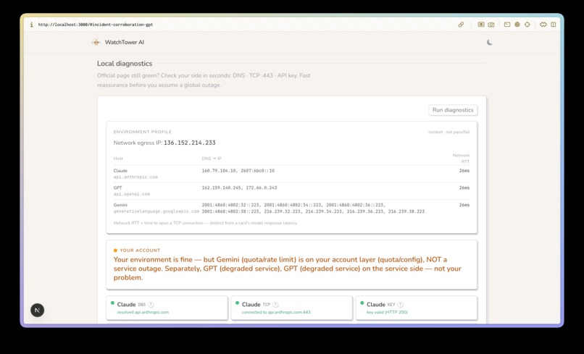584x354 pixels.
Task: Click 'connected to api.anthropic.com:443' text
Action: pos(276,312)
